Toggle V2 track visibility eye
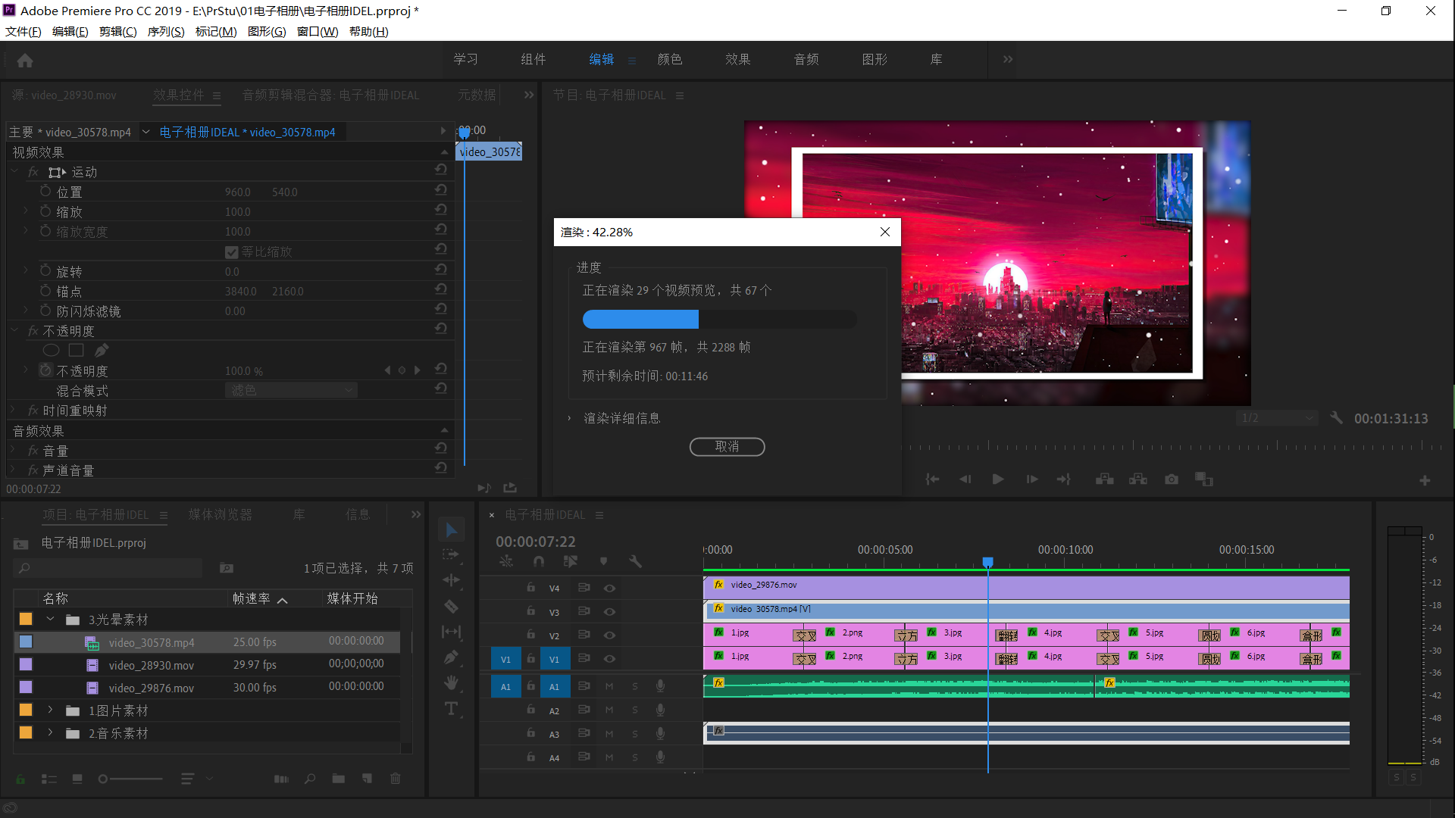This screenshot has height=818, width=1455. pyautogui.click(x=609, y=635)
